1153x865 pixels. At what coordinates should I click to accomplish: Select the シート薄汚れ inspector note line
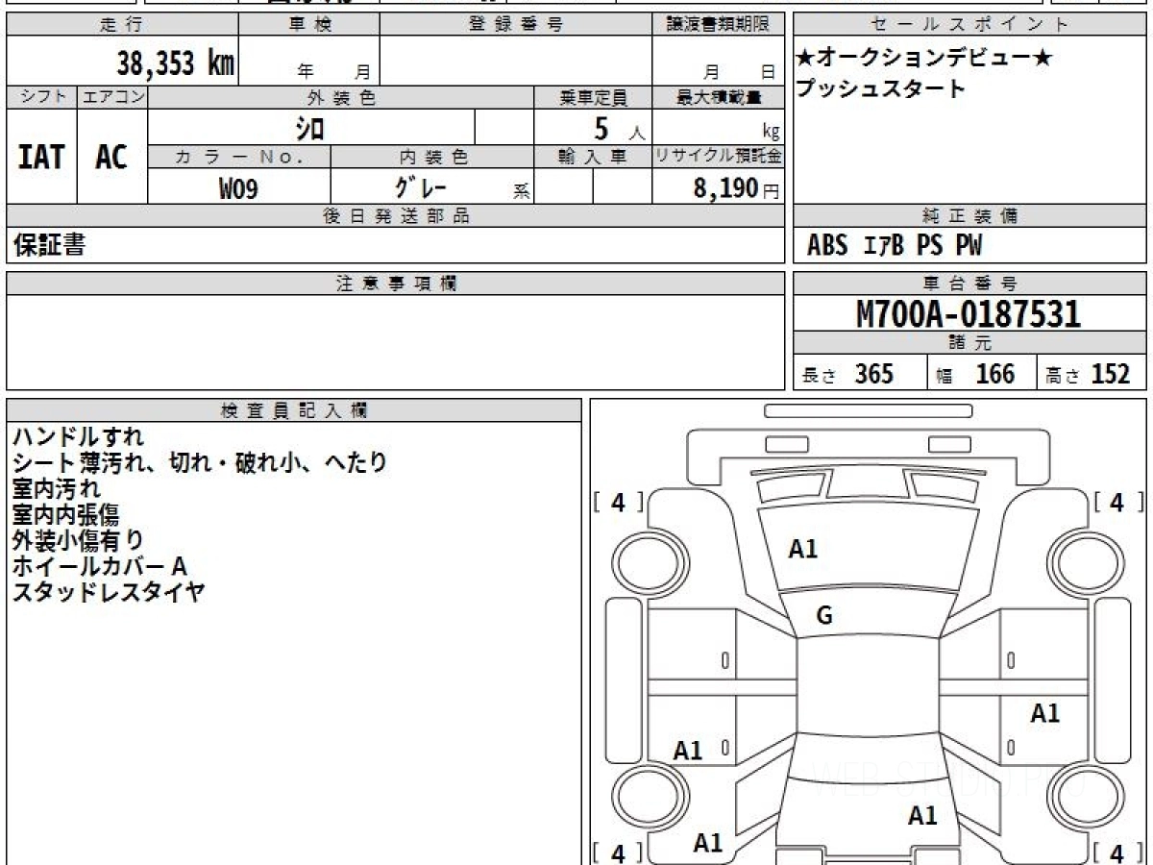(x=200, y=462)
